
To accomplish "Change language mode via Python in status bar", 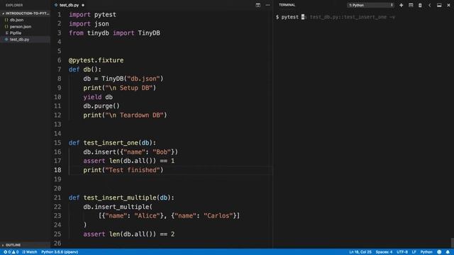I will point(426,252).
